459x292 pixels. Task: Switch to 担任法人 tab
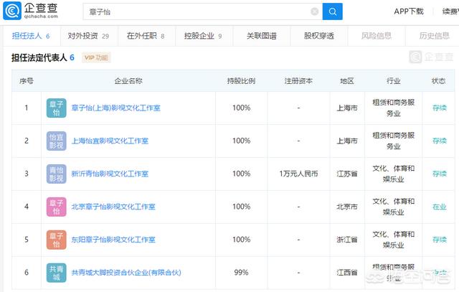click(31, 36)
